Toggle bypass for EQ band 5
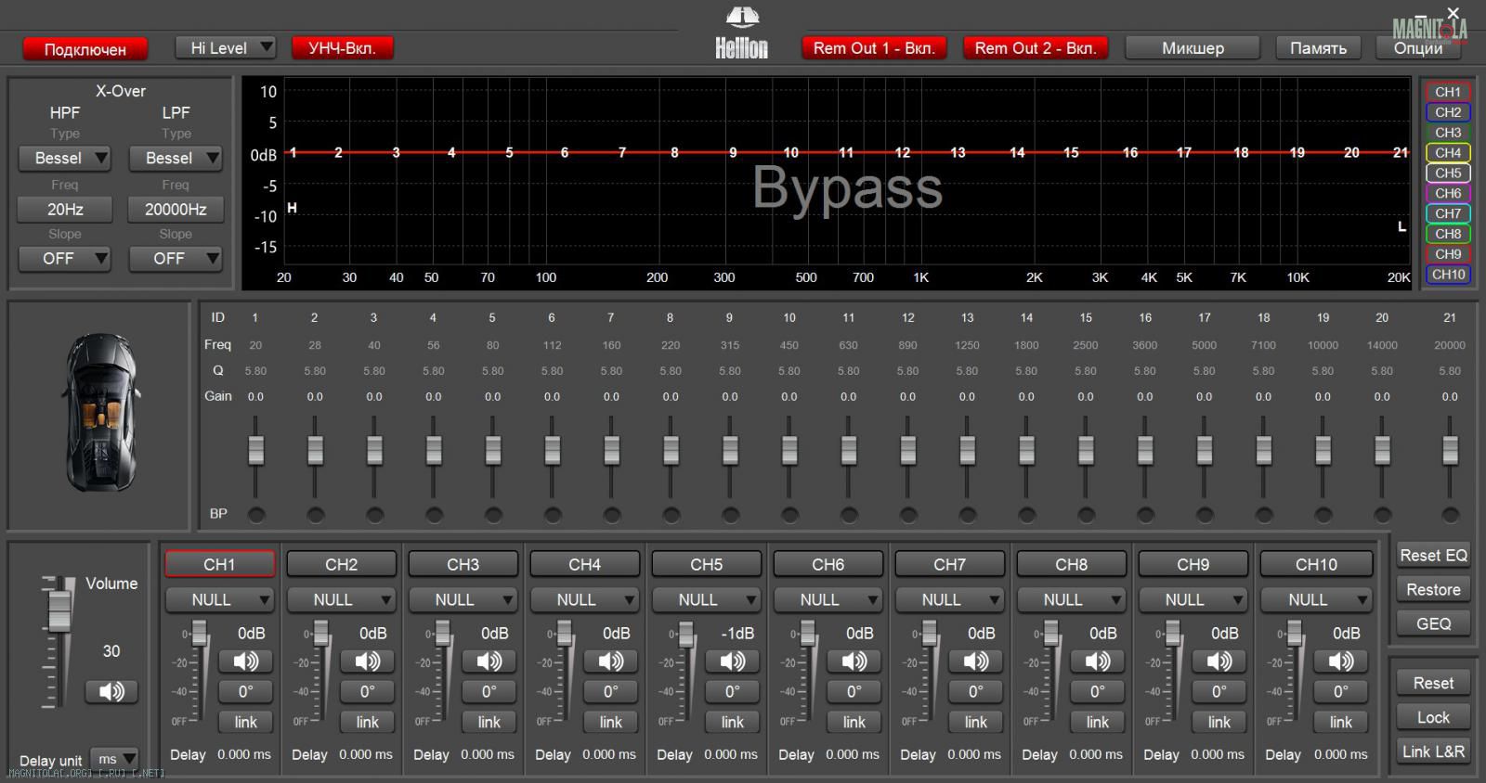This screenshot has width=1486, height=783. click(x=493, y=514)
